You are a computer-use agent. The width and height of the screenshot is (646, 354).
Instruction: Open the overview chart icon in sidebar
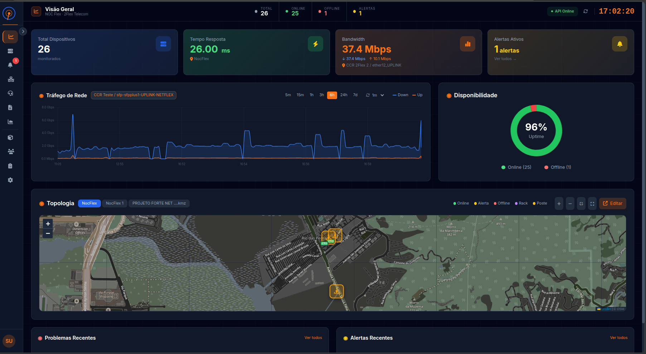(x=10, y=37)
